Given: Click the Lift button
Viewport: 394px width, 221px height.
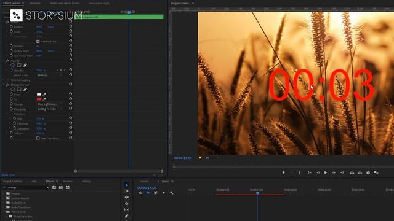Looking at the screenshot, I should coord(352,173).
